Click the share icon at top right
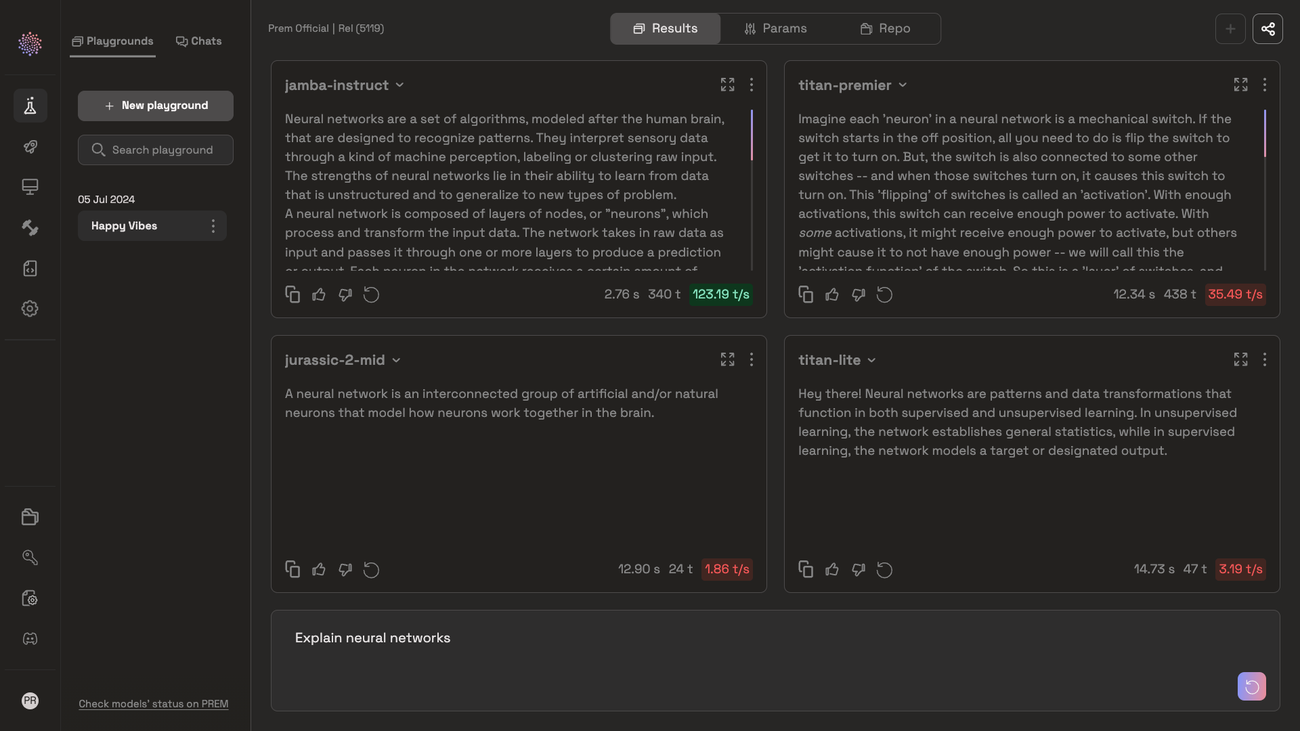 (x=1267, y=29)
